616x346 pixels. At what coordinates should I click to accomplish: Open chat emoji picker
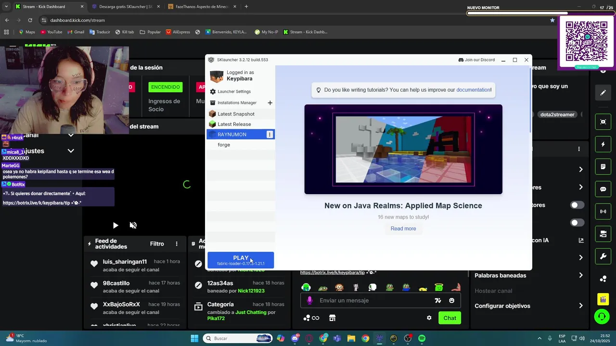tap(451, 301)
